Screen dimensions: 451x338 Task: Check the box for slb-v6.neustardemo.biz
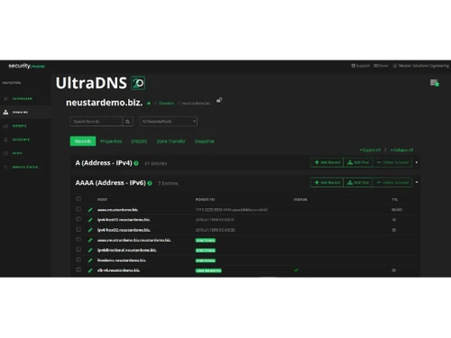[78, 269]
